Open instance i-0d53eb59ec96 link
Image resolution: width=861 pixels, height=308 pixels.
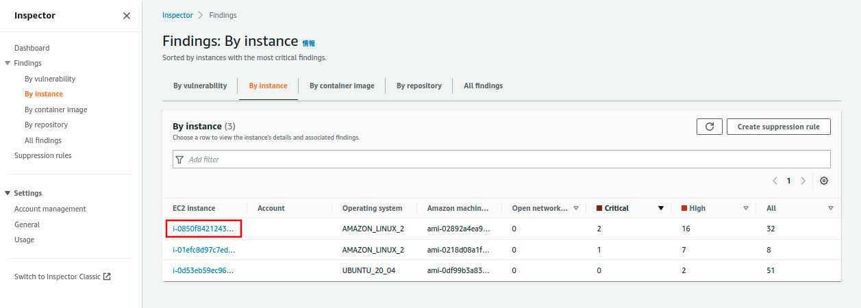pyautogui.click(x=203, y=270)
